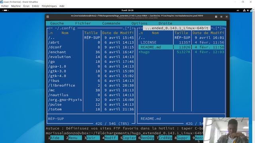Select the /dconf folder
This screenshot has height=143, width=255.
[x=91, y=47]
